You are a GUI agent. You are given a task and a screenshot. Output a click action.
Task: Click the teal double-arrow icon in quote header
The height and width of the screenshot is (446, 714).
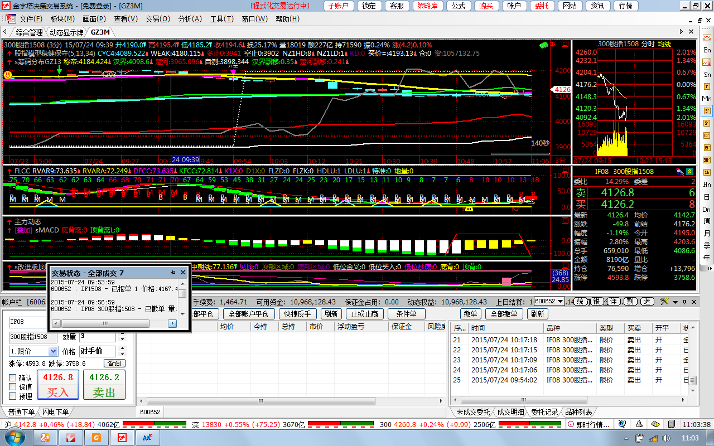[x=691, y=171]
